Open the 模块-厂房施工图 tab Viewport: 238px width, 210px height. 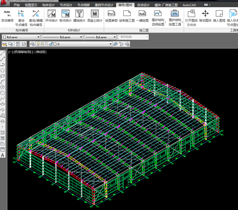point(166,5)
